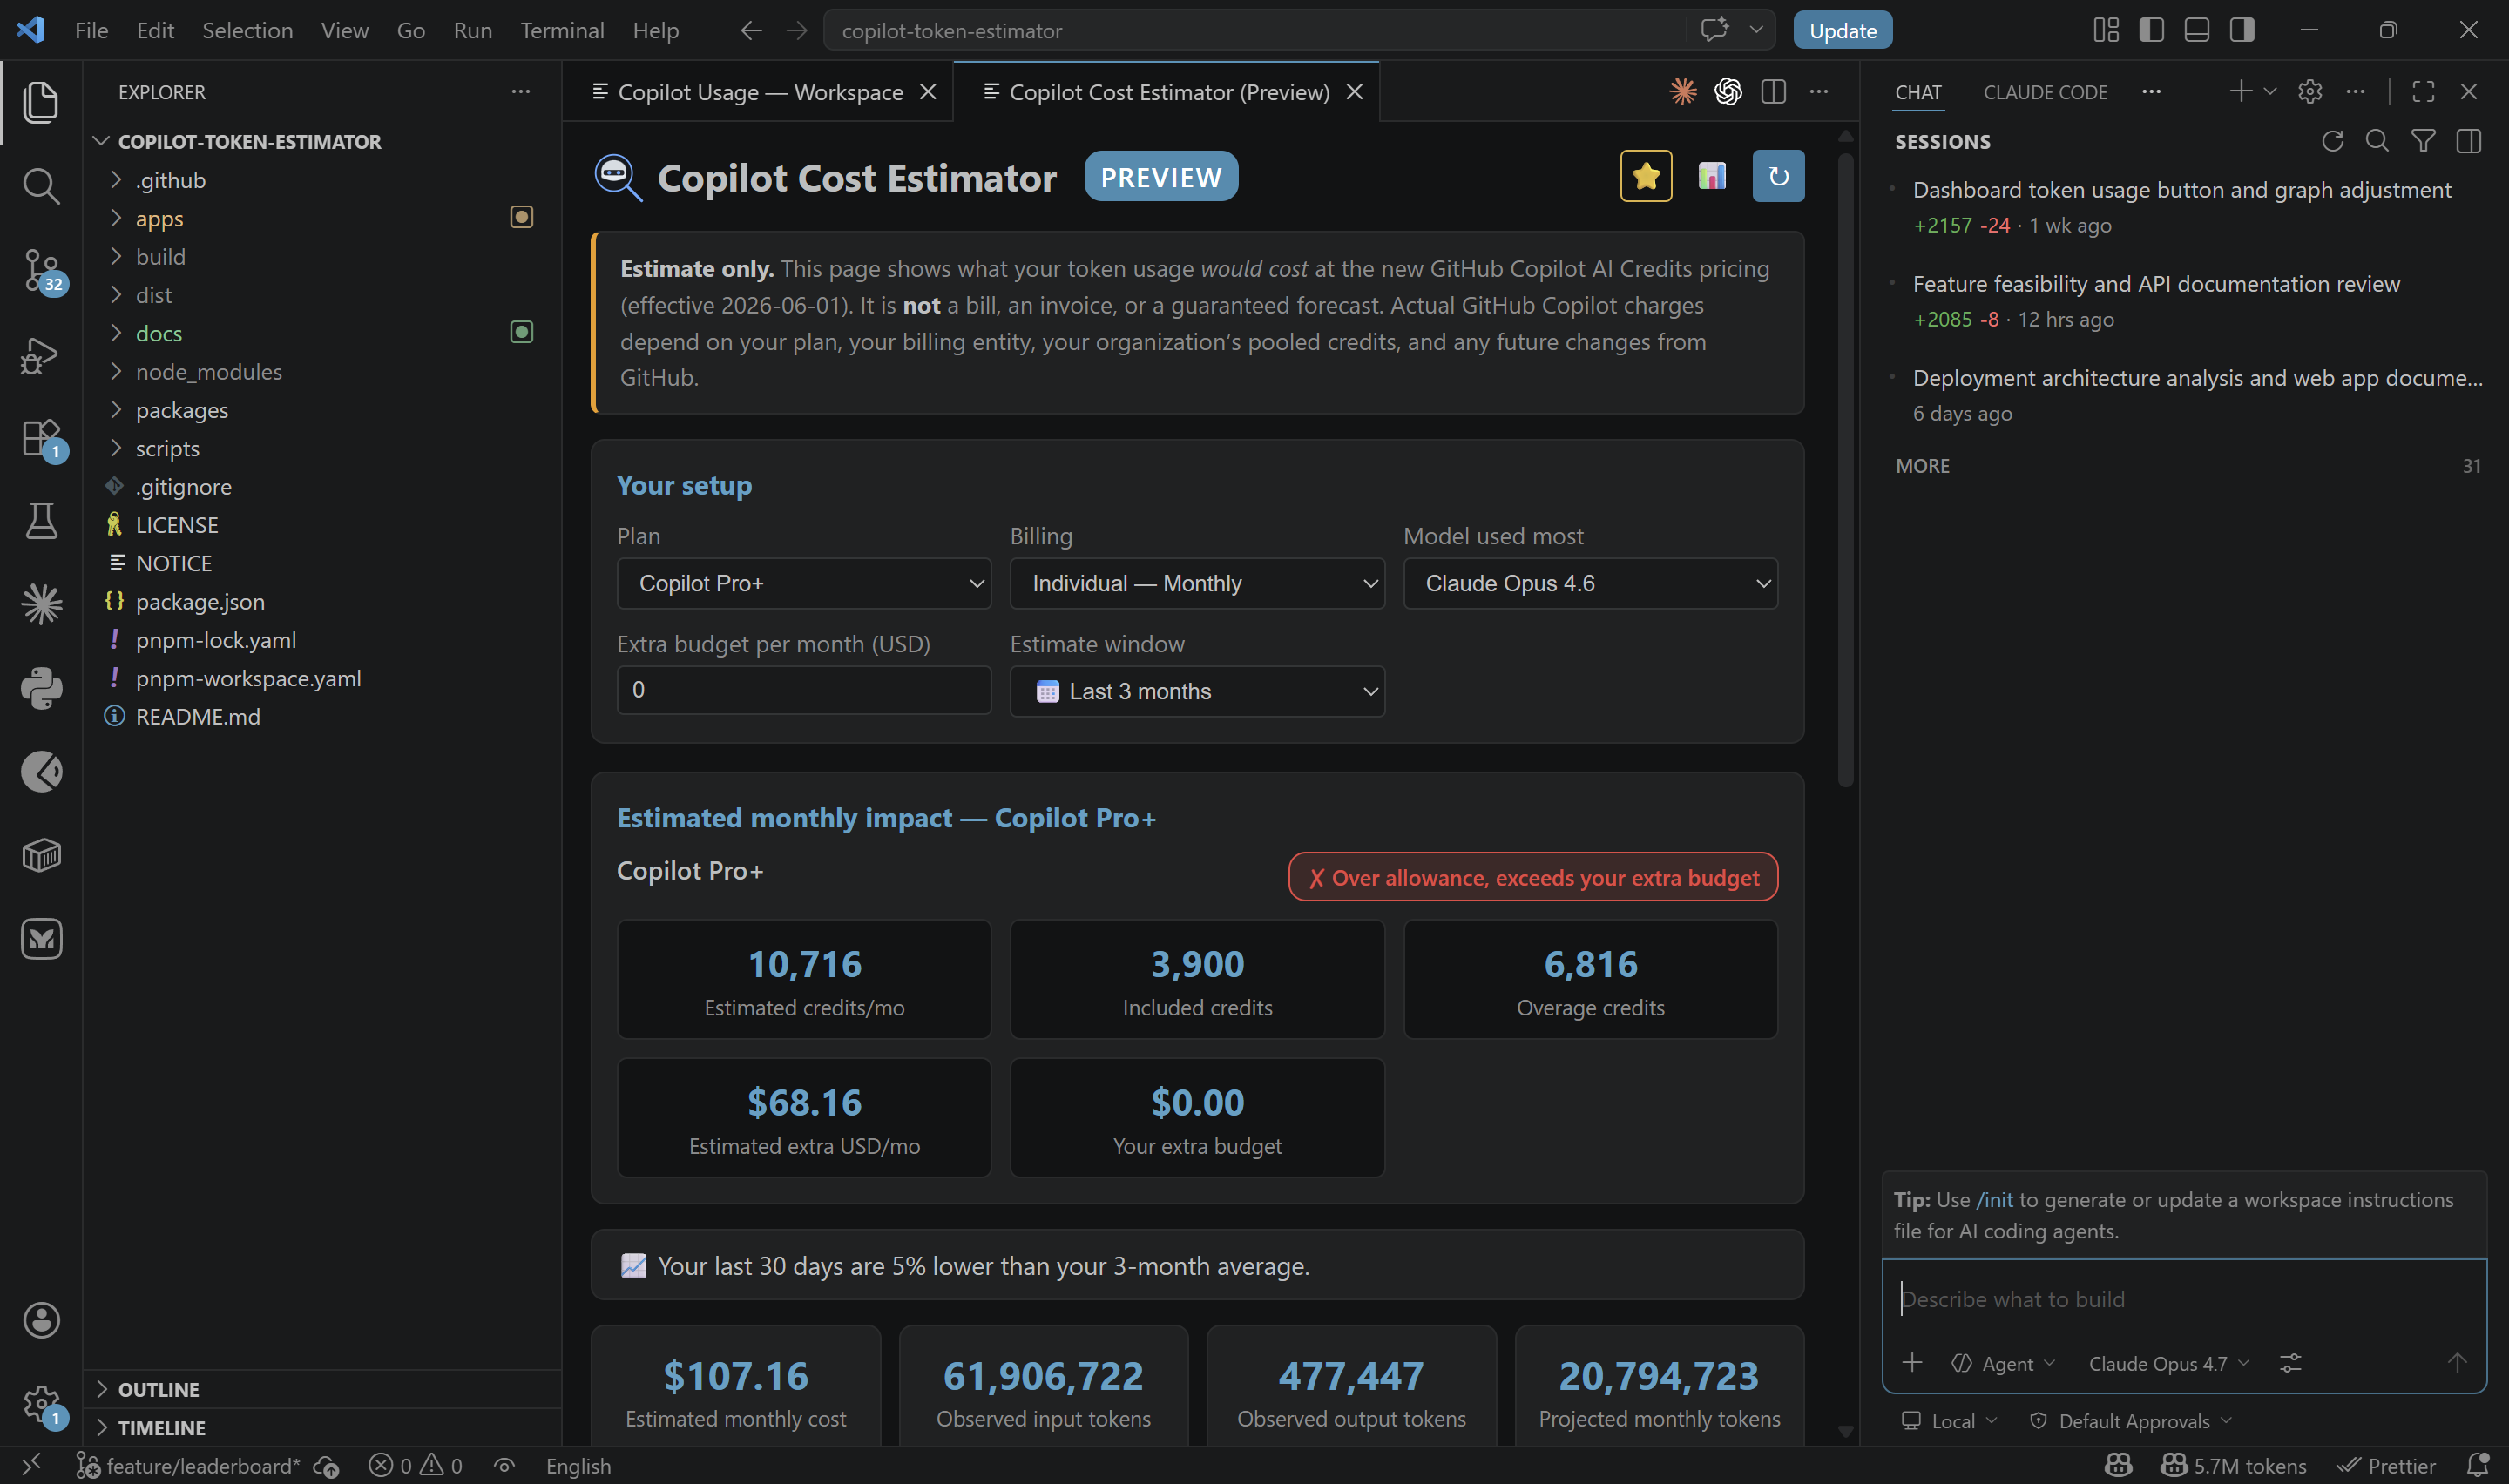Toggle the secondary side bar layout
This screenshot has height=1484, width=2509.
(2242, 30)
